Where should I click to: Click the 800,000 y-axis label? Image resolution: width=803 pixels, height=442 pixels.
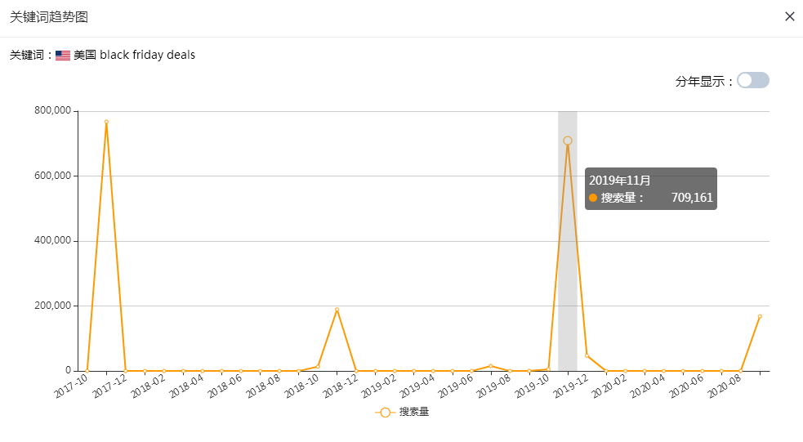point(53,110)
